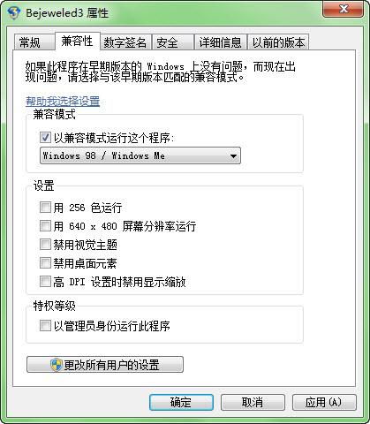Go to the 详细信息 tab
Image resolution: width=370 pixels, height=424 pixels.
[221, 42]
